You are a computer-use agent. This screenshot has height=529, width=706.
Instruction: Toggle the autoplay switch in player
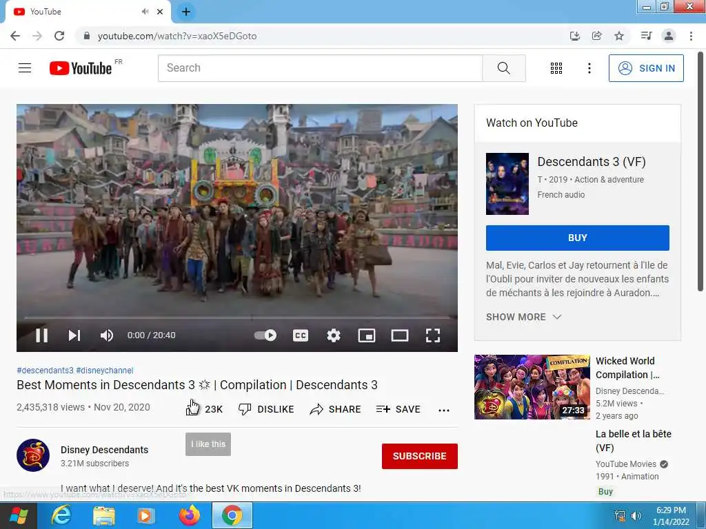click(265, 335)
